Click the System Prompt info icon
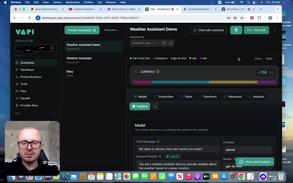293x183 pixels. pos(160,156)
